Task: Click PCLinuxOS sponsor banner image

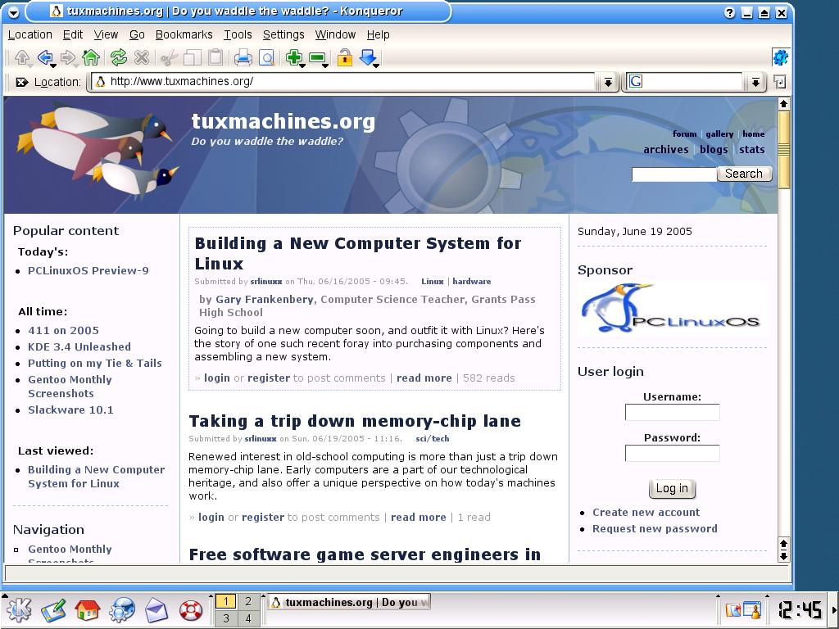Action: [x=672, y=309]
